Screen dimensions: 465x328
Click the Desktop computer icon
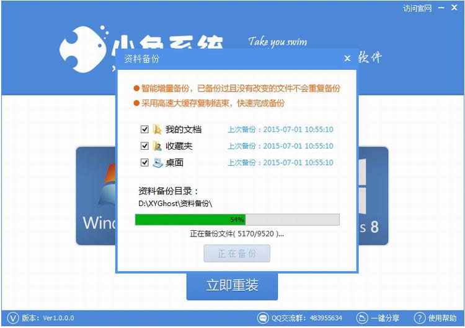pos(157,163)
